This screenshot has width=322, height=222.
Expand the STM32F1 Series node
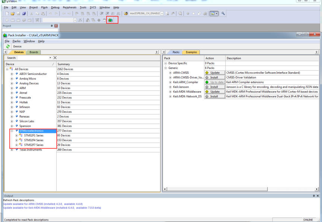coord(16,136)
